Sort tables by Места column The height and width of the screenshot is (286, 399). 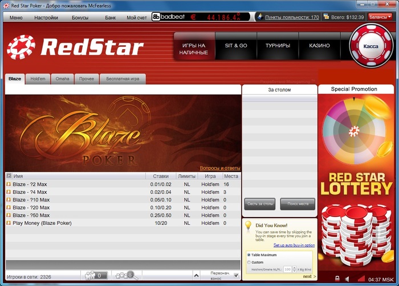231,176
